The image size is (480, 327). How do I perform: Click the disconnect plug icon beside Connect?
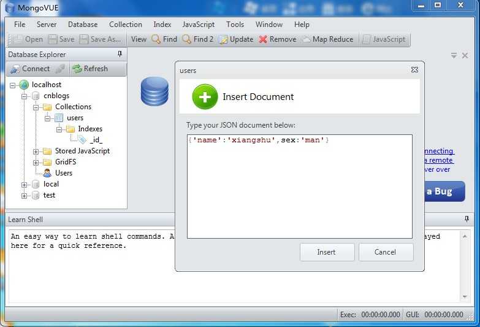tap(60, 69)
